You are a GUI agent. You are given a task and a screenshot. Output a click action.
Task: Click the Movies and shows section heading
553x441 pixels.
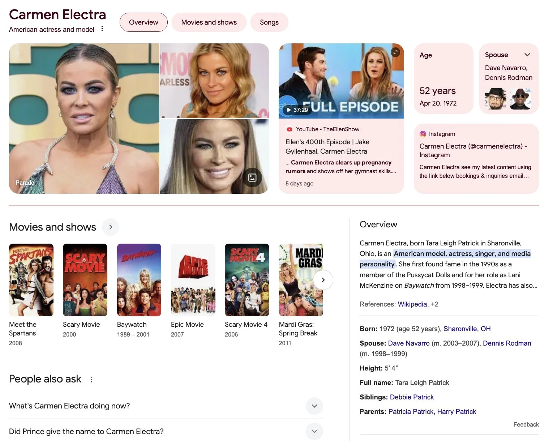(x=53, y=227)
